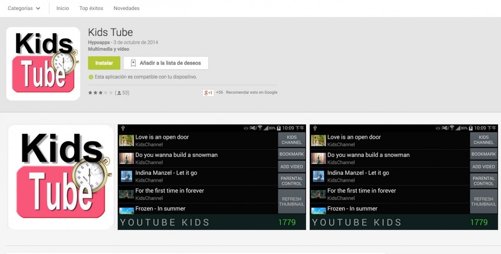The height and width of the screenshot is (254, 501).
Task: Go to Inicio tab
Action: click(63, 8)
